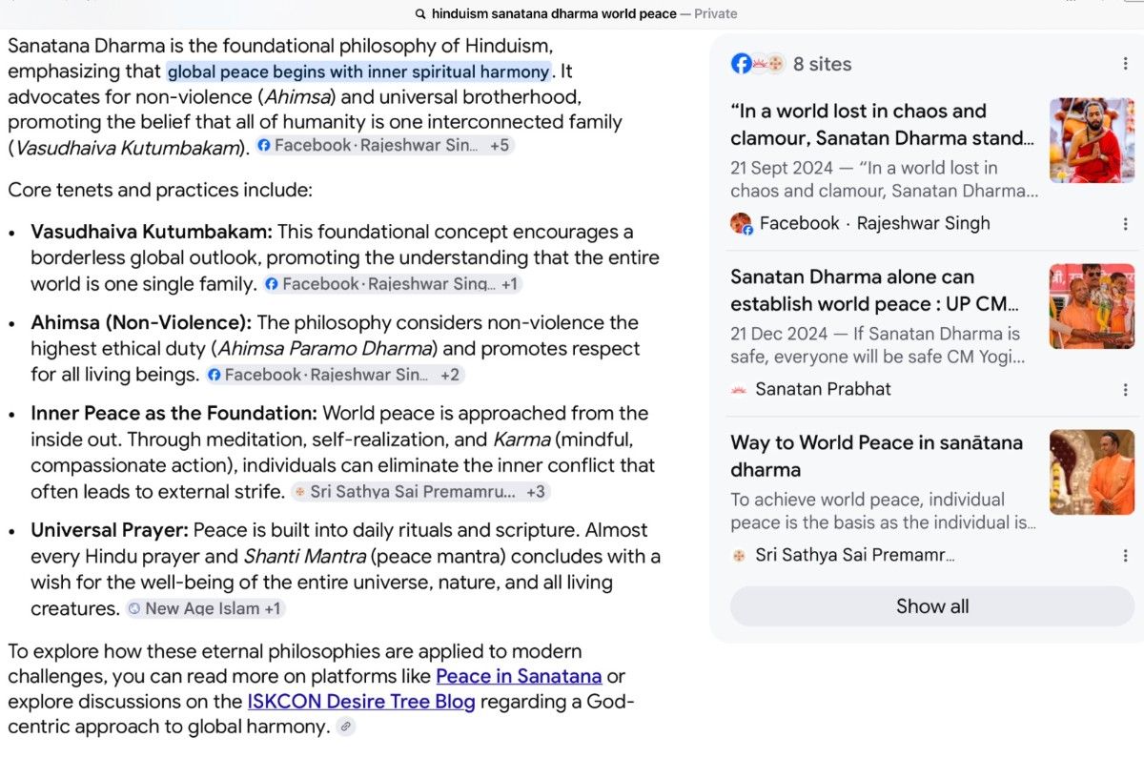
Task: Open the New Age Islam source chip
Action: pos(205,608)
